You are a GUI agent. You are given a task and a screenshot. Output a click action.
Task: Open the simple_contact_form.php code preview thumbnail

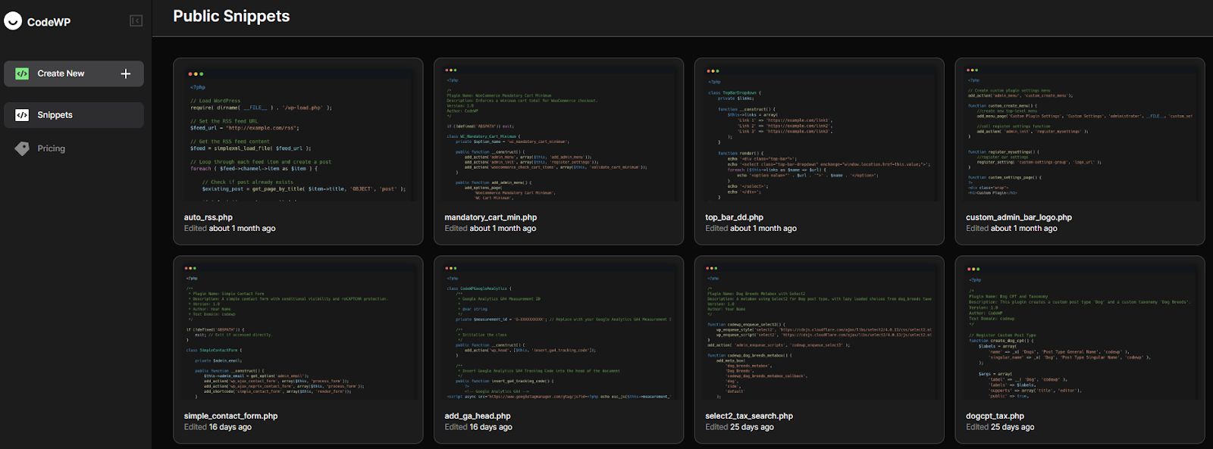[298, 332]
